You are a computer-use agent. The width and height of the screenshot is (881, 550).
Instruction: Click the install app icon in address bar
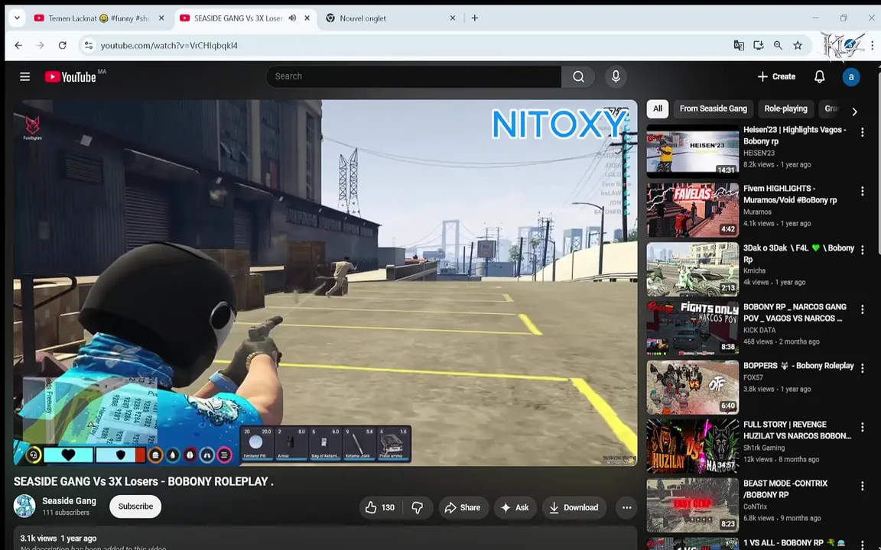[758, 46]
